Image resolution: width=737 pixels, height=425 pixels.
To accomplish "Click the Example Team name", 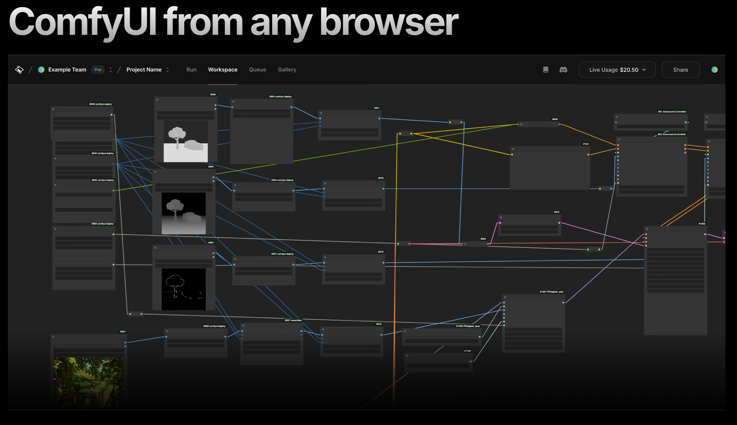I will click(x=67, y=70).
